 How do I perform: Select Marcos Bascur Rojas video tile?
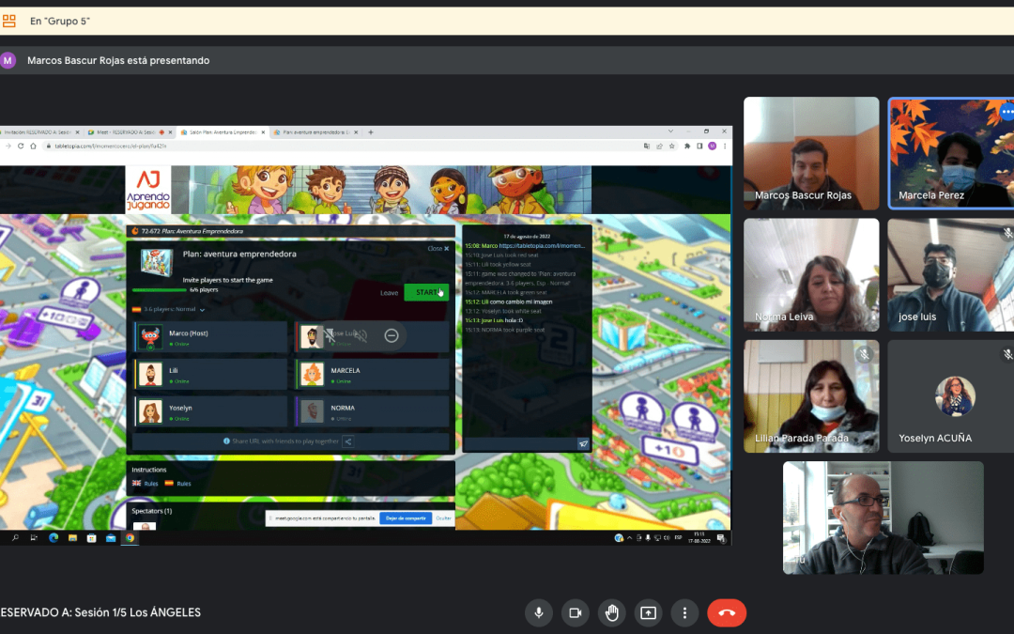(811, 153)
